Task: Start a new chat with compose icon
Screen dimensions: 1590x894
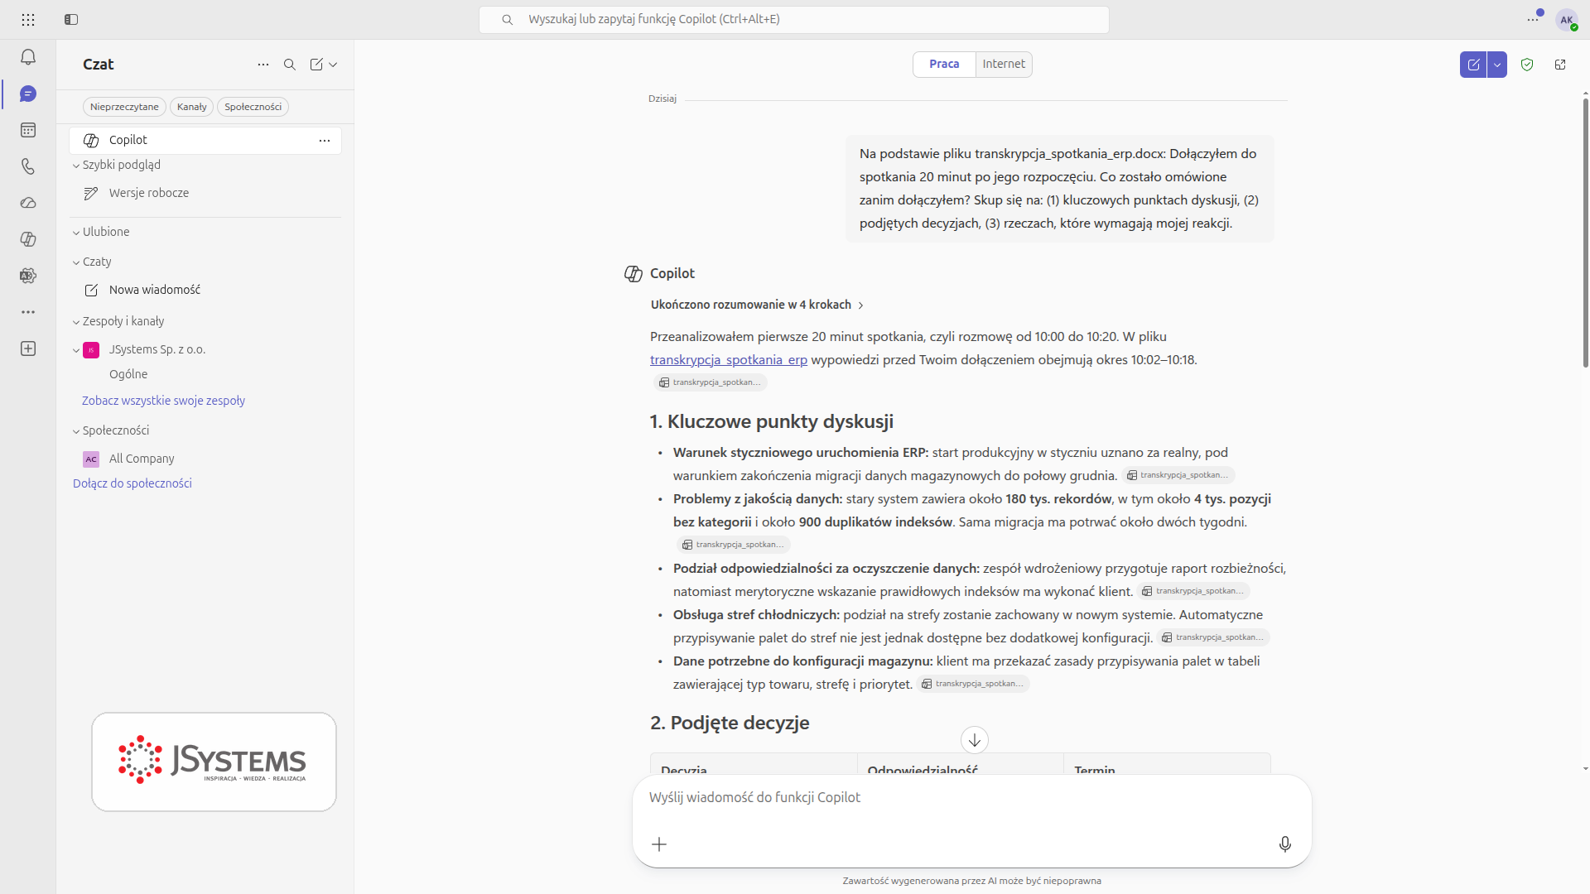Action: click(x=316, y=65)
